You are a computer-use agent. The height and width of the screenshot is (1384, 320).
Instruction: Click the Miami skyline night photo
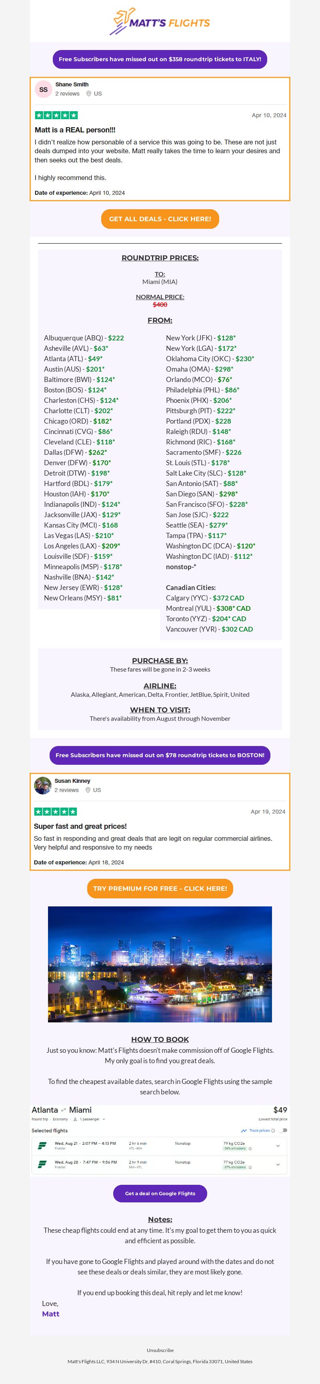pos(160,964)
